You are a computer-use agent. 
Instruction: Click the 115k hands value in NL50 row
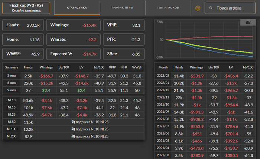pyautogui.click(x=28, y=122)
